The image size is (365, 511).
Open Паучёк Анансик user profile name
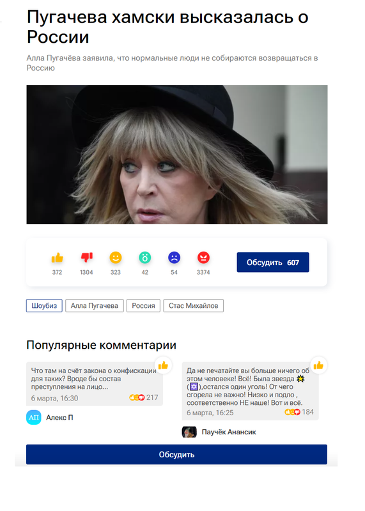229,432
